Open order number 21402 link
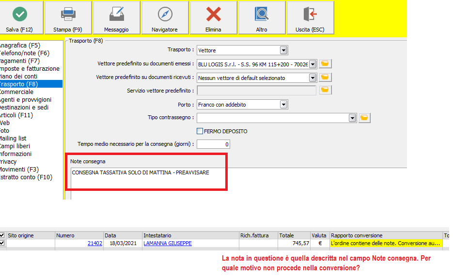 (x=95, y=243)
